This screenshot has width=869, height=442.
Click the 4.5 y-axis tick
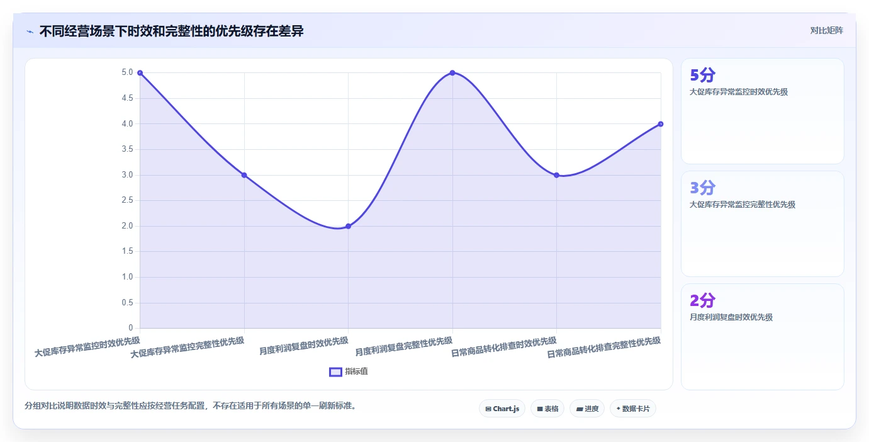click(128, 98)
